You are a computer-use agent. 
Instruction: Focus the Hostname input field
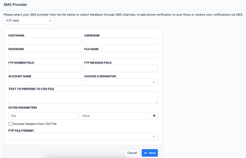[45, 41]
